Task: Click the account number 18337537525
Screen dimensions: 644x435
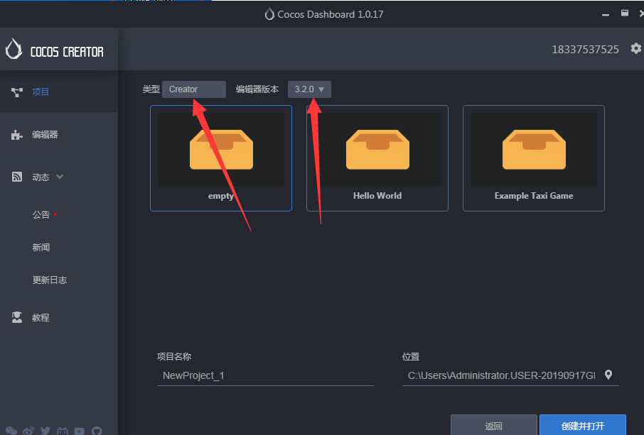Action: point(585,50)
